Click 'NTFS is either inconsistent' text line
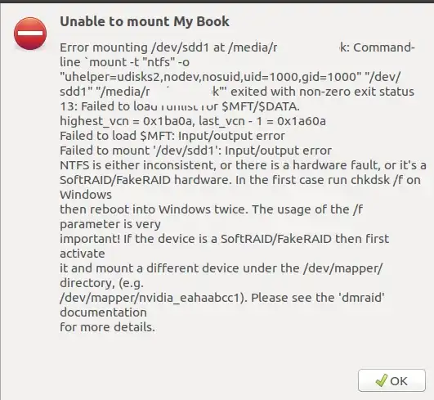Image resolution: width=434 pixels, height=400 pixels. click(243, 165)
